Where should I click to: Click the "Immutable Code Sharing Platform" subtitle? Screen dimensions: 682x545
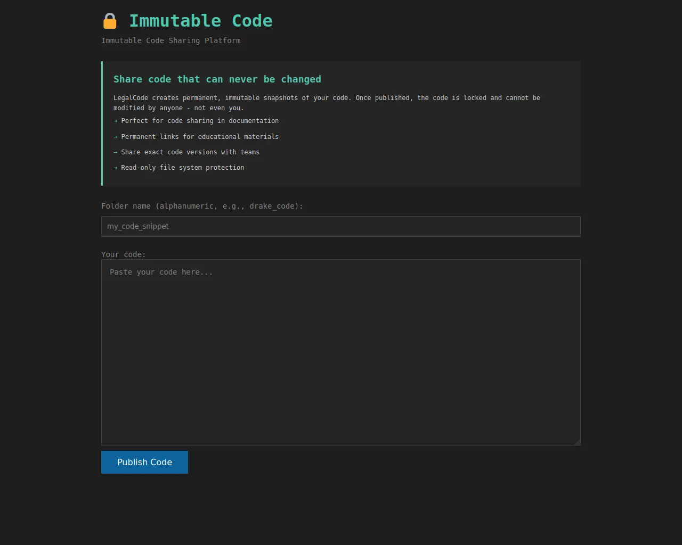(x=170, y=40)
